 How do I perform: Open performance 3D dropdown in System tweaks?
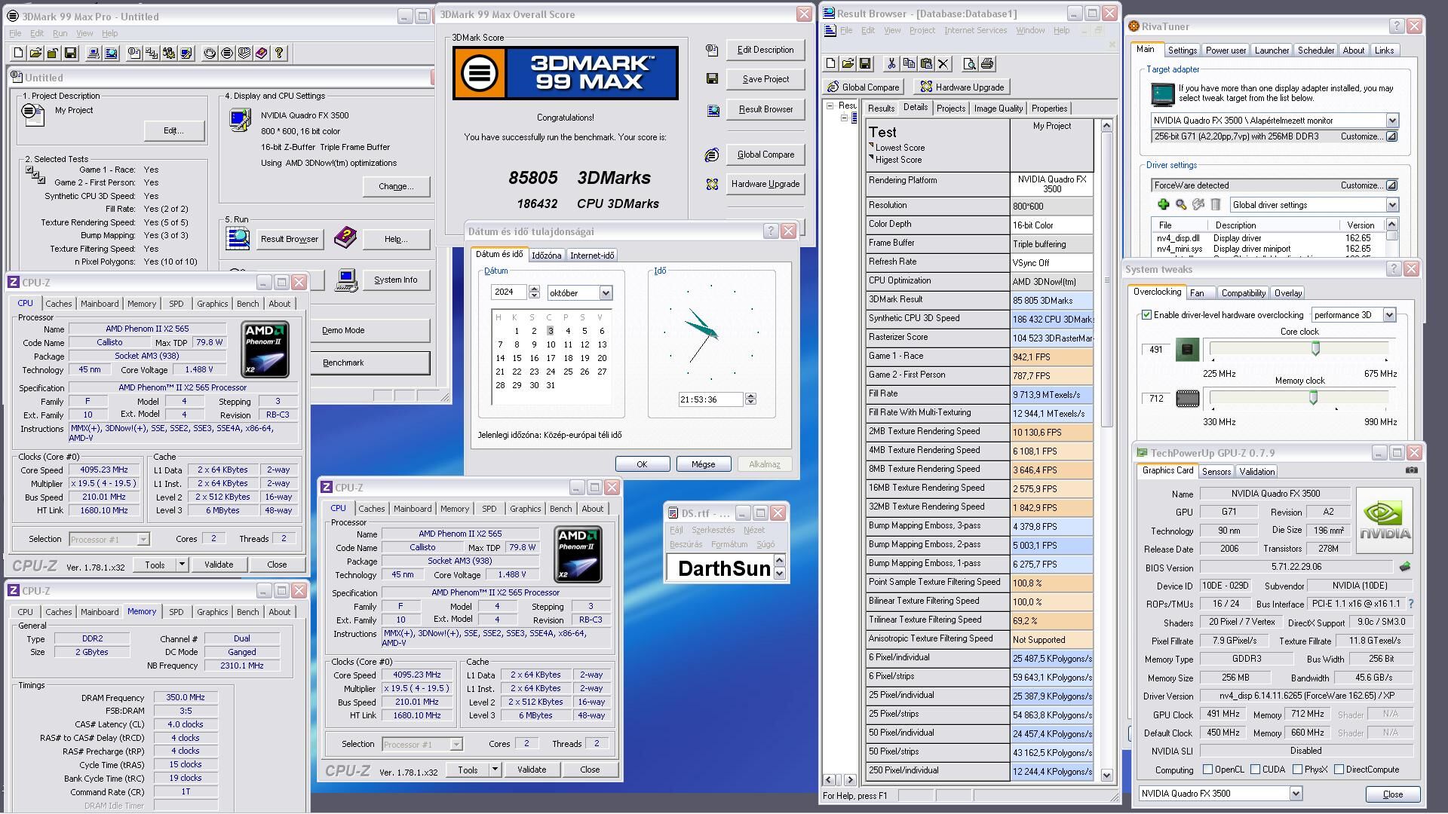pos(1389,315)
